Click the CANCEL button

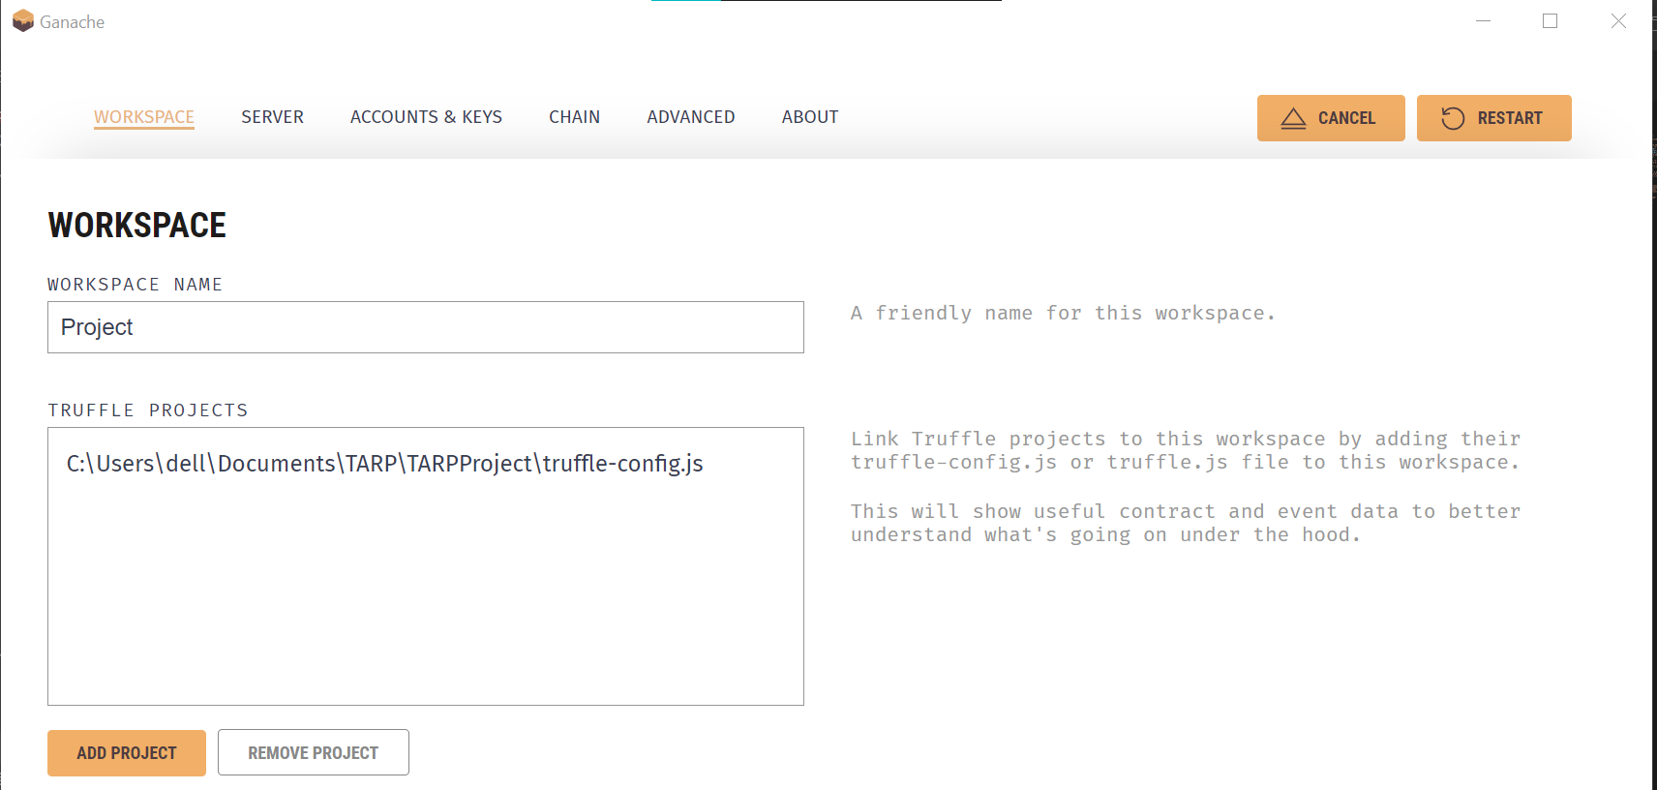[1331, 117]
